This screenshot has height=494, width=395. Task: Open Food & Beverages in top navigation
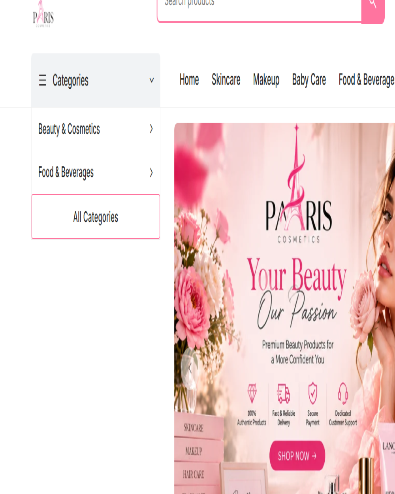(x=367, y=80)
